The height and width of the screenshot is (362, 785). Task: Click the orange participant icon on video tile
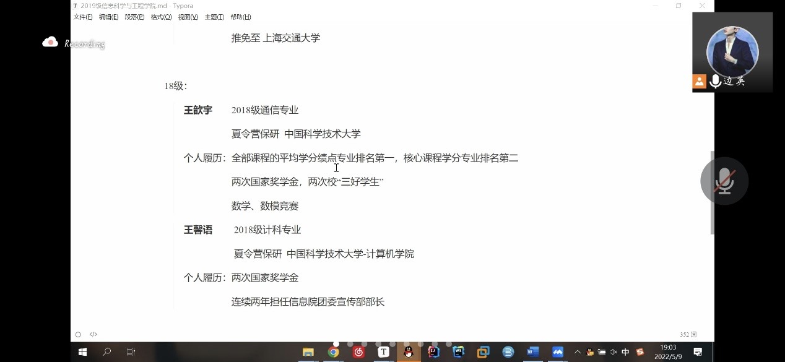[x=700, y=81]
